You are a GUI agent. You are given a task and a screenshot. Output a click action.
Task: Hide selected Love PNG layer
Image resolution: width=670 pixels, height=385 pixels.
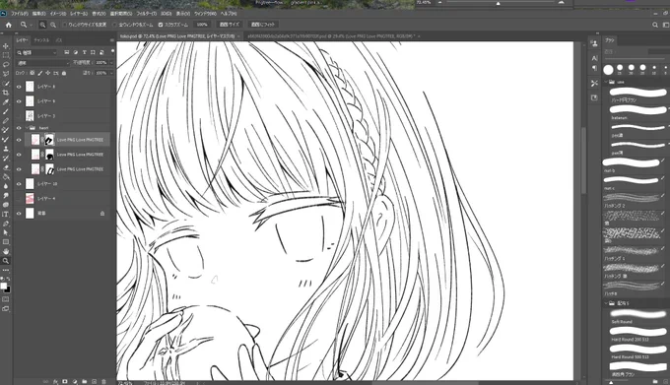(19, 140)
